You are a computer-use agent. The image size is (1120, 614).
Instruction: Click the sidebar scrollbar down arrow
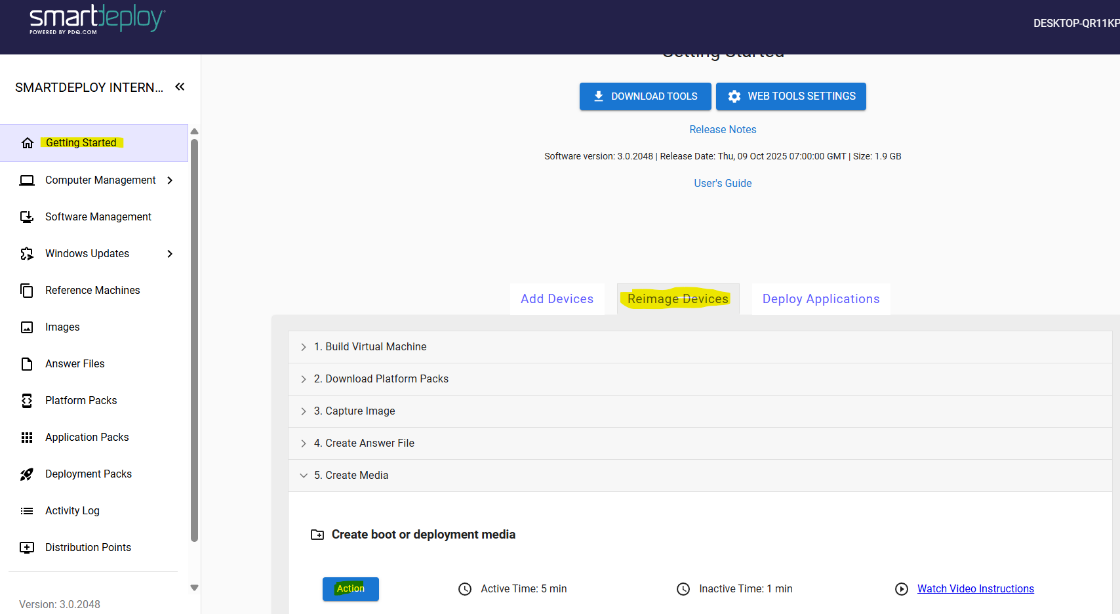click(x=194, y=588)
